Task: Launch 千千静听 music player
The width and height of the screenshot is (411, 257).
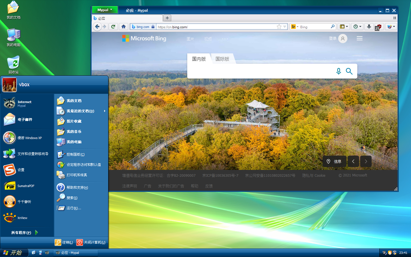Action: click(x=27, y=202)
